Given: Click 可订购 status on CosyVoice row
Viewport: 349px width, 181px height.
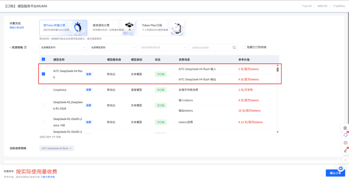Looking at the screenshot, I should [161, 90].
